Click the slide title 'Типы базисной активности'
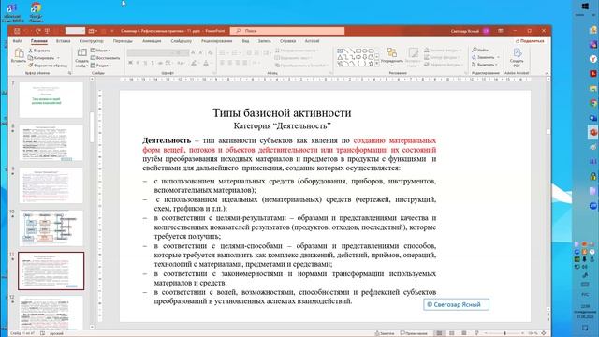 click(282, 112)
